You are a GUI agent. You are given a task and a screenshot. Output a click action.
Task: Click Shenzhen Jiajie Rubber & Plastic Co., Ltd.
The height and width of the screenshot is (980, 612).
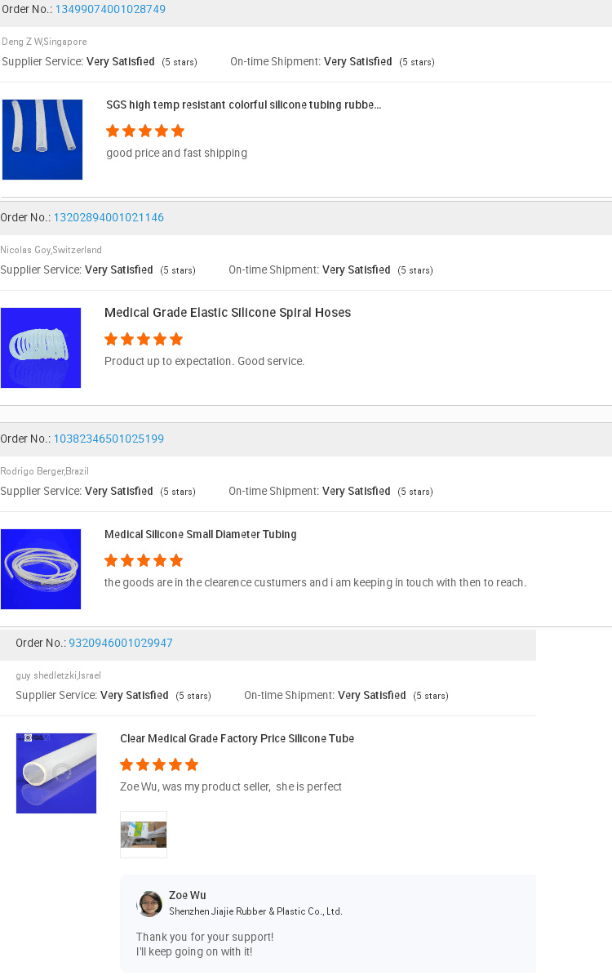click(255, 911)
